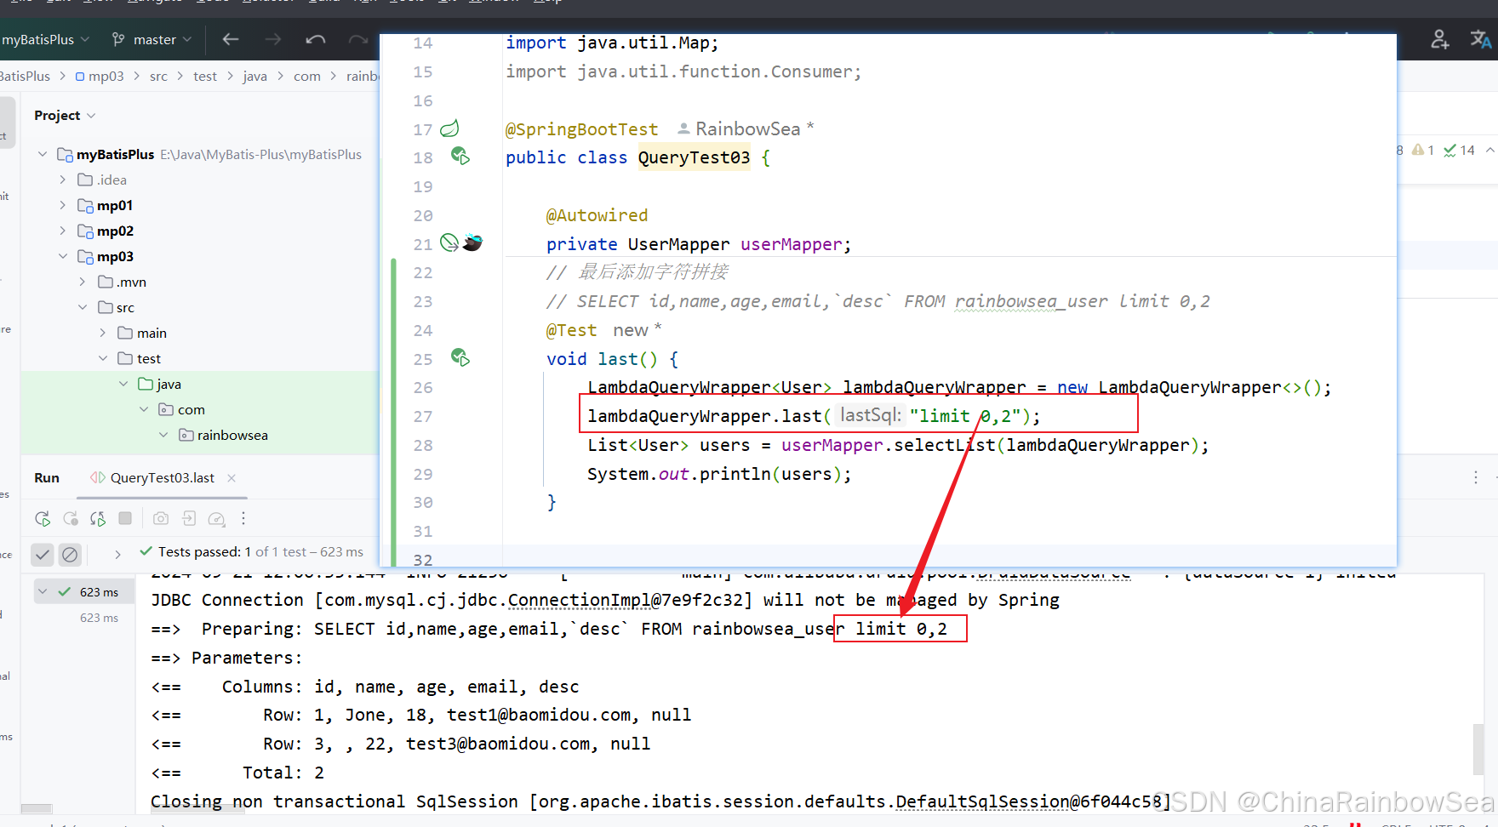The image size is (1498, 827).
Task: Toggle show ignored tests button
Action: (70, 555)
